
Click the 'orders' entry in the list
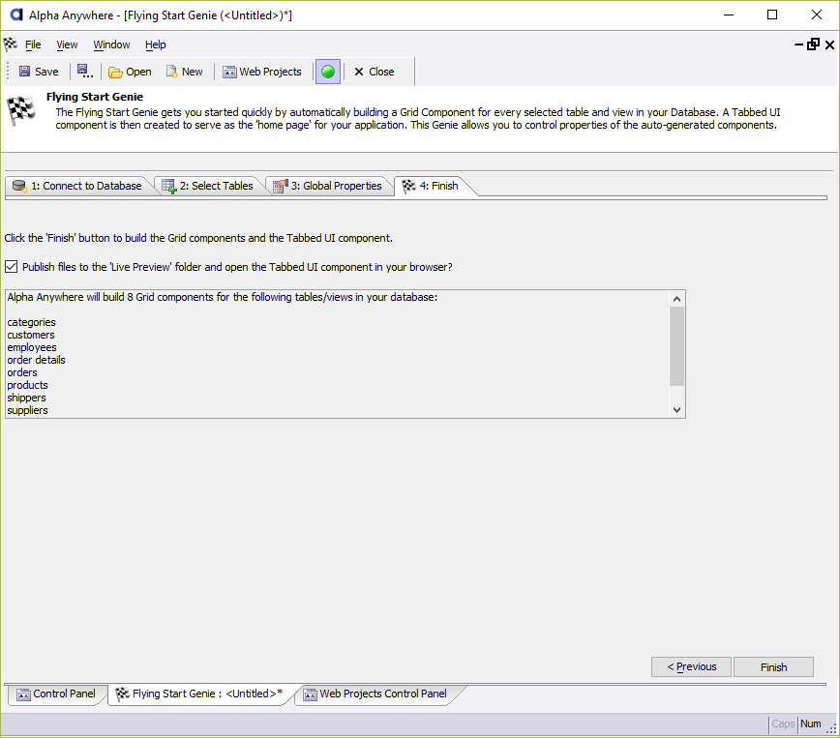point(22,372)
